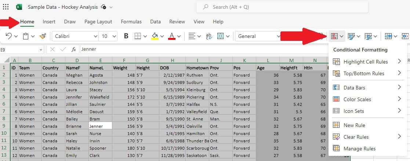410x161 pixels.
Task: Click the Format as Table icon
Action: [x=351, y=36]
